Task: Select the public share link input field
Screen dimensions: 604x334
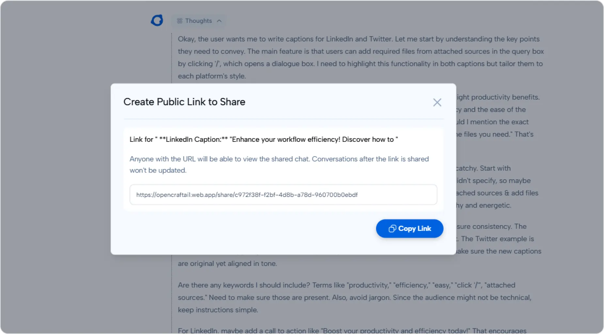Action: 283,194
